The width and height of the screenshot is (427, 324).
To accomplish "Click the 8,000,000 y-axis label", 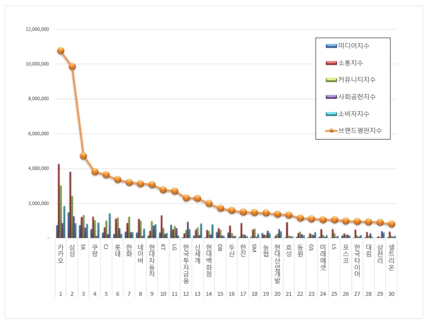I will pos(38,99).
